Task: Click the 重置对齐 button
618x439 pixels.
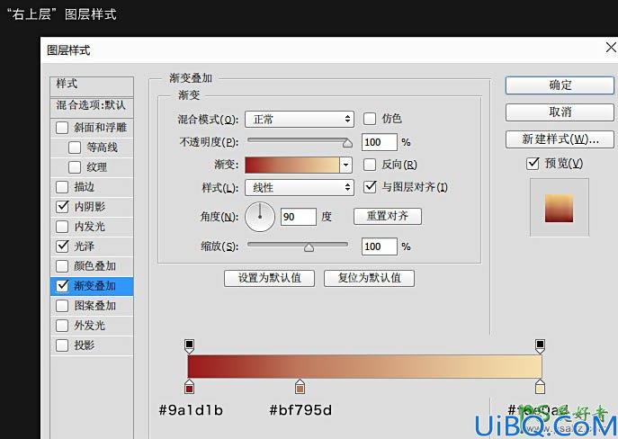Action: point(388,216)
